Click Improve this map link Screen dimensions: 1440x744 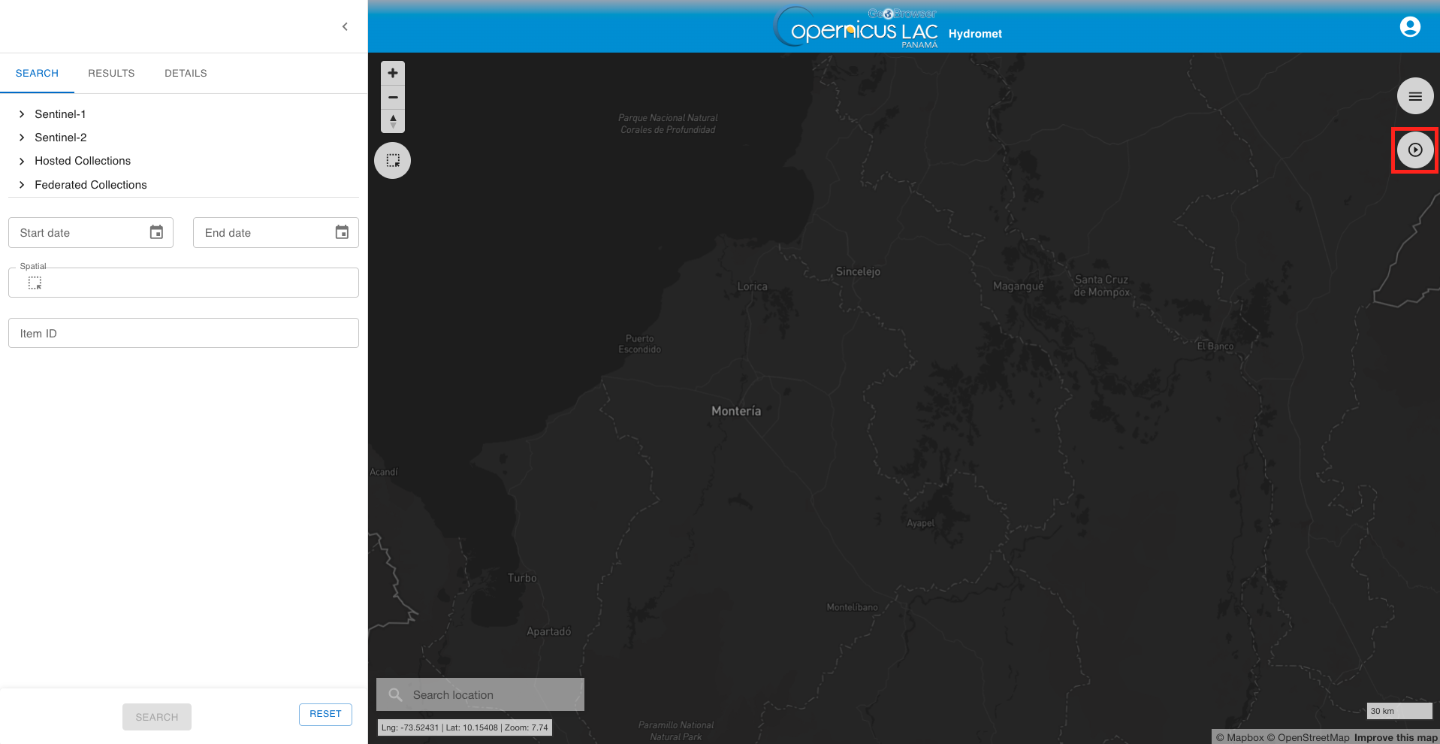tap(1396, 737)
